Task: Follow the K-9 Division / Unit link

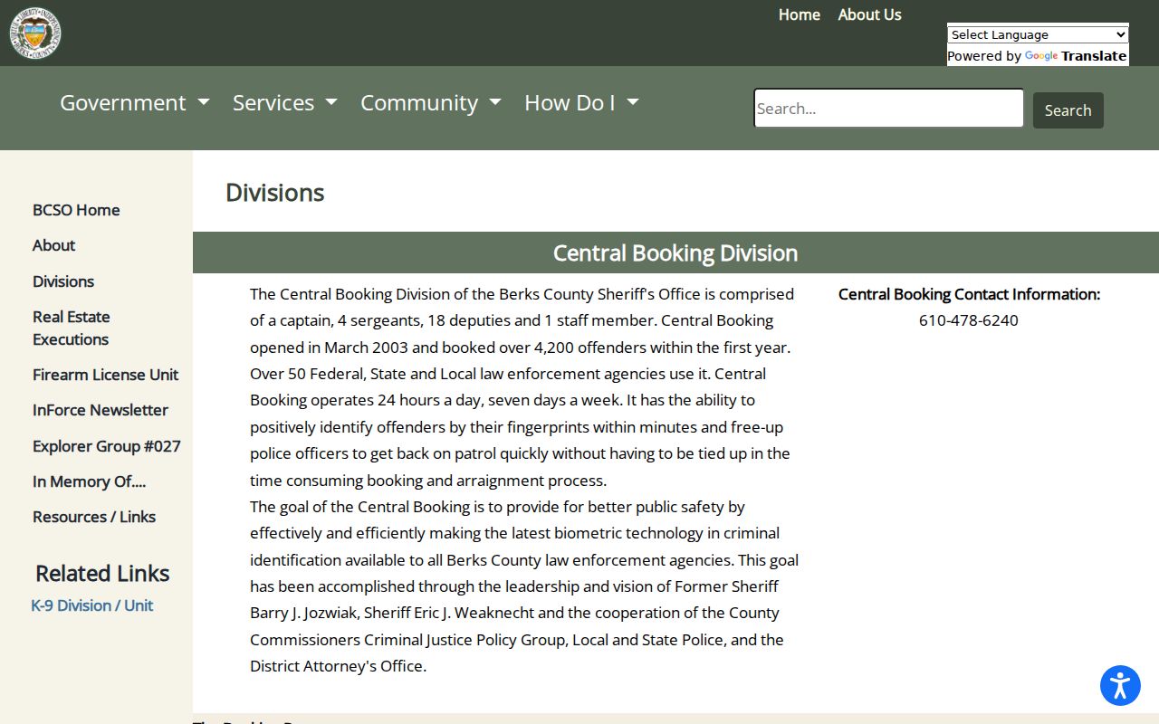Action: [x=92, y=605]
